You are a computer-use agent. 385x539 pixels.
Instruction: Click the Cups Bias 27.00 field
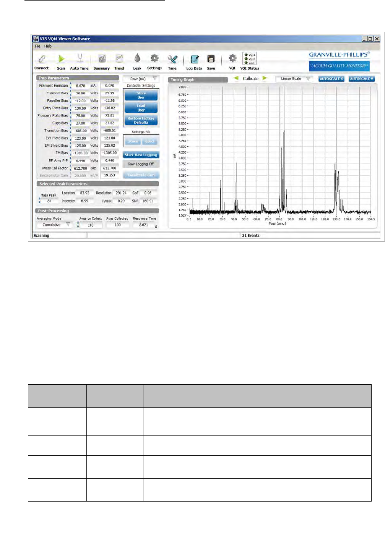(80, 123)
